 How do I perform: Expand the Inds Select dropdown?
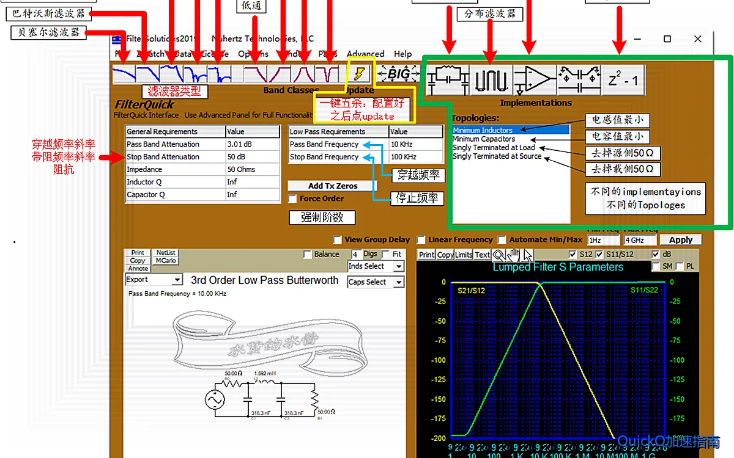click(x=376, y=266)
